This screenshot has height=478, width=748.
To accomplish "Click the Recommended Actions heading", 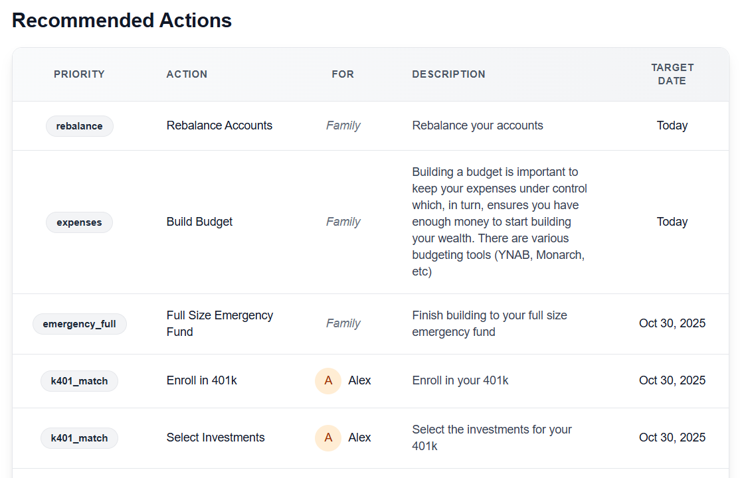I will [122, 21].
